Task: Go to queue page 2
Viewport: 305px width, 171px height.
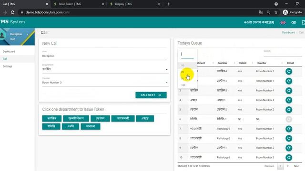Action: click(x=288, y=166)
